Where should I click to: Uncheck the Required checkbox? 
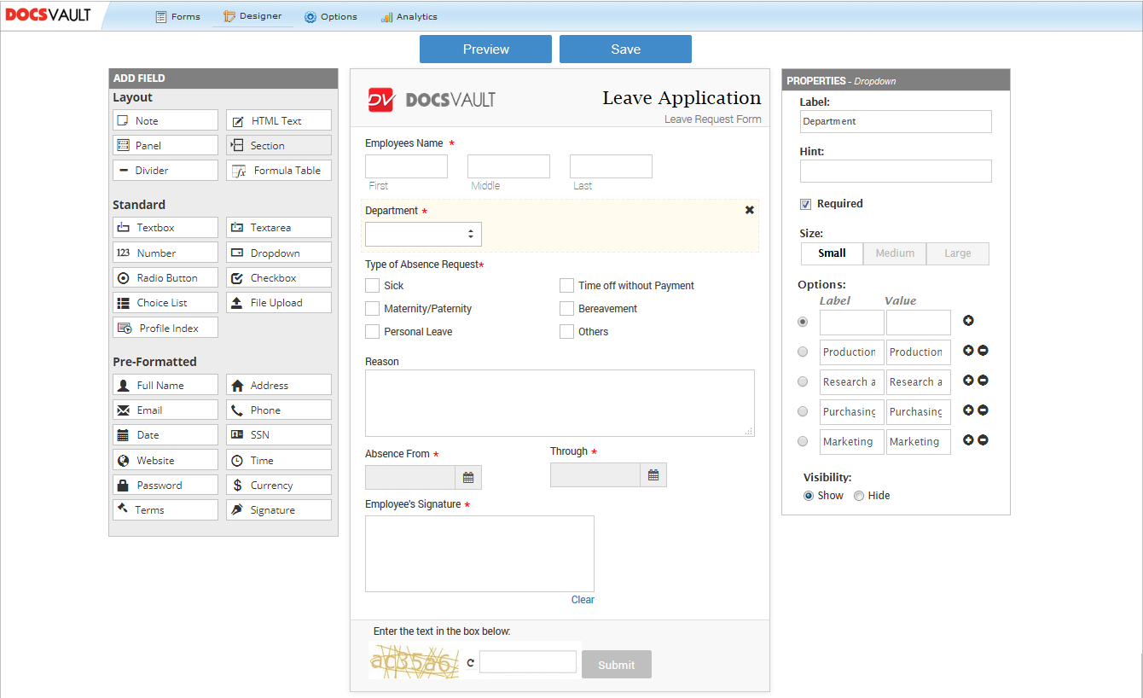click(x=805, y=204)
